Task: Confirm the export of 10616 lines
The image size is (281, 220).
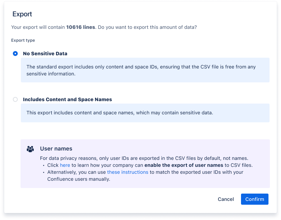Action: [255, 199]
